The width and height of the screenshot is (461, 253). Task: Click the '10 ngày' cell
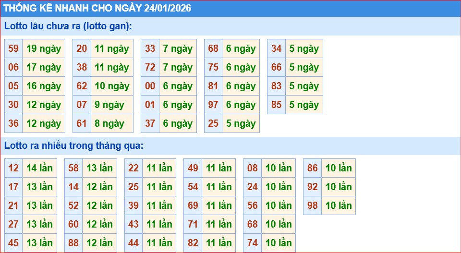coord(112,86)
